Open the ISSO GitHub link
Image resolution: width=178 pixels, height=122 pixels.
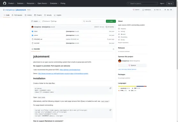pyautogui.click(x=70, y=70)
